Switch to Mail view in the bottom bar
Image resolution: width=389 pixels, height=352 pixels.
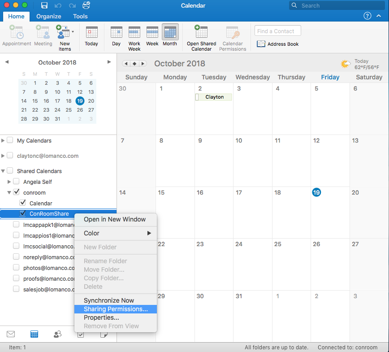click(11, 334)
